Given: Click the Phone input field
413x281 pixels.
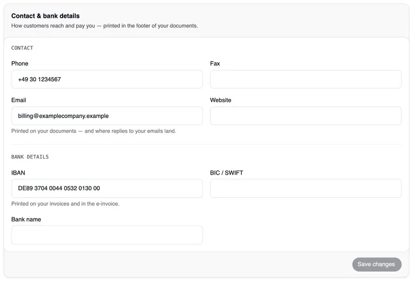Looking at the screenshot, I should [107, 79].
